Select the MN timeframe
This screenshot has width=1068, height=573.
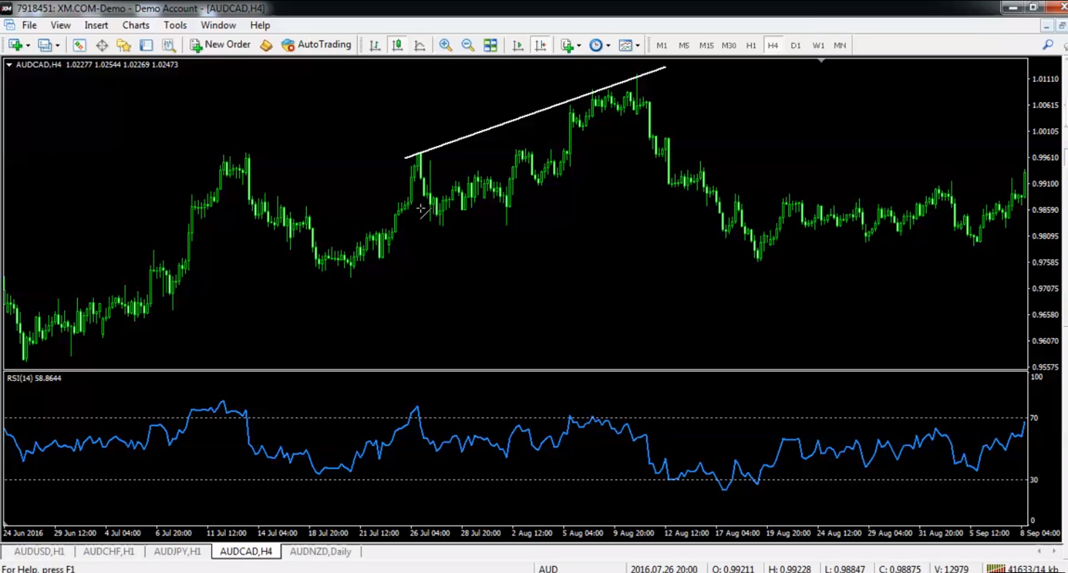[840, 45]
